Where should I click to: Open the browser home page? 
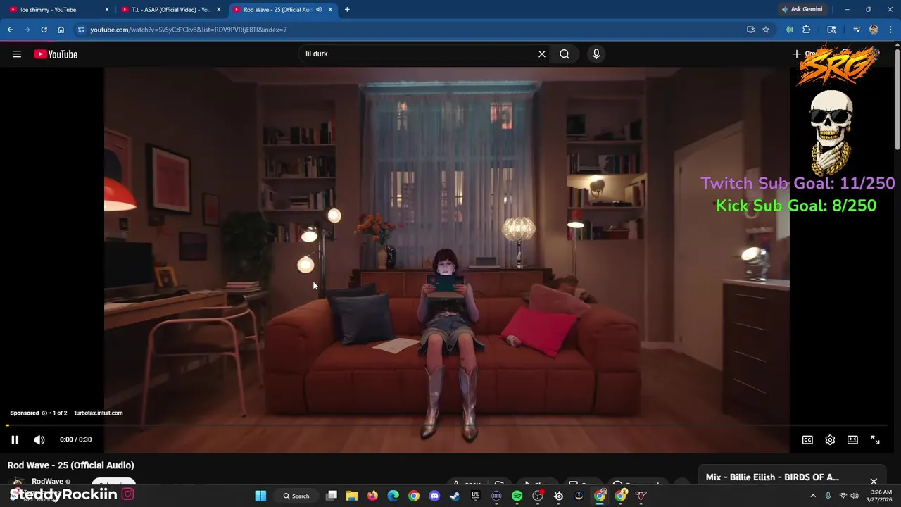click(61, 30)
